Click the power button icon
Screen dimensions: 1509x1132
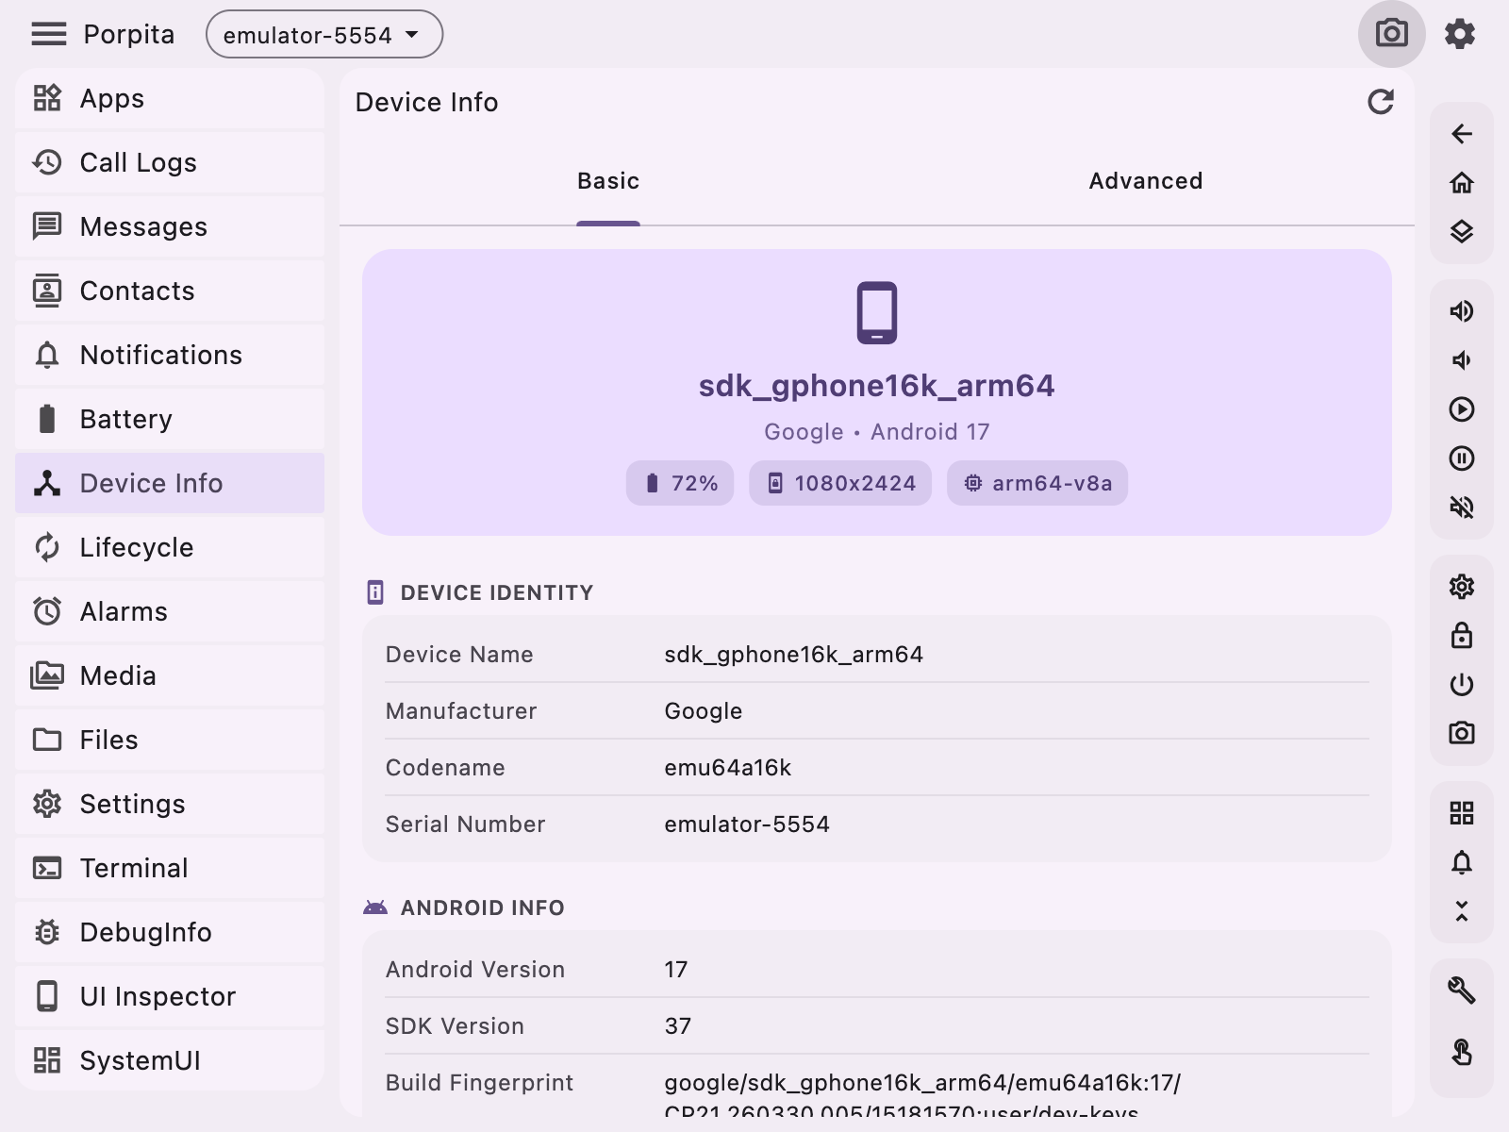pyautogui.click(x=1462, y=685)
